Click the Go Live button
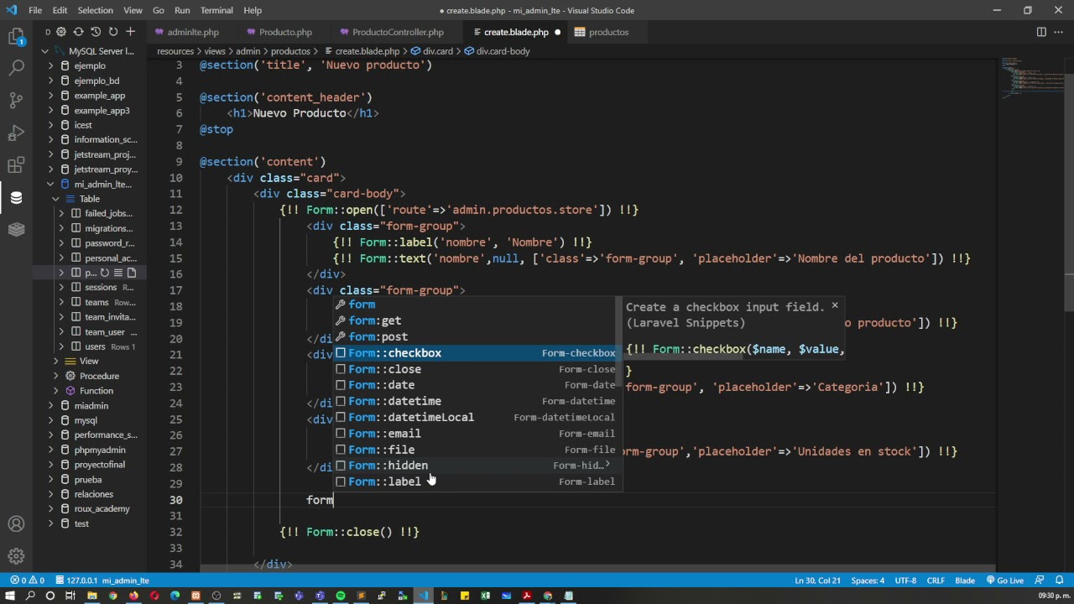Image resolution: width=1074 pixels, height=604 pixels. pyautogui.click(x=1004, y=581)
